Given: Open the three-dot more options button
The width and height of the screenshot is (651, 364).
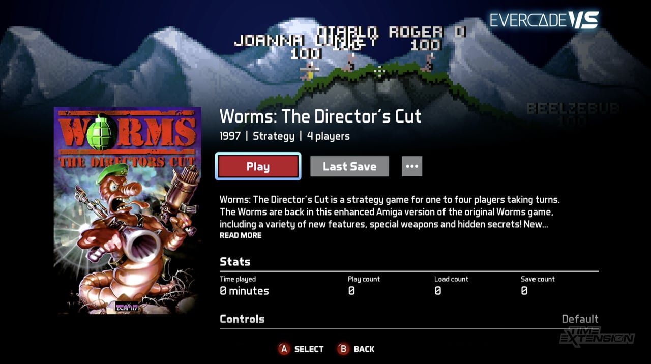Looking at the screenshot, I should [412, 166].
